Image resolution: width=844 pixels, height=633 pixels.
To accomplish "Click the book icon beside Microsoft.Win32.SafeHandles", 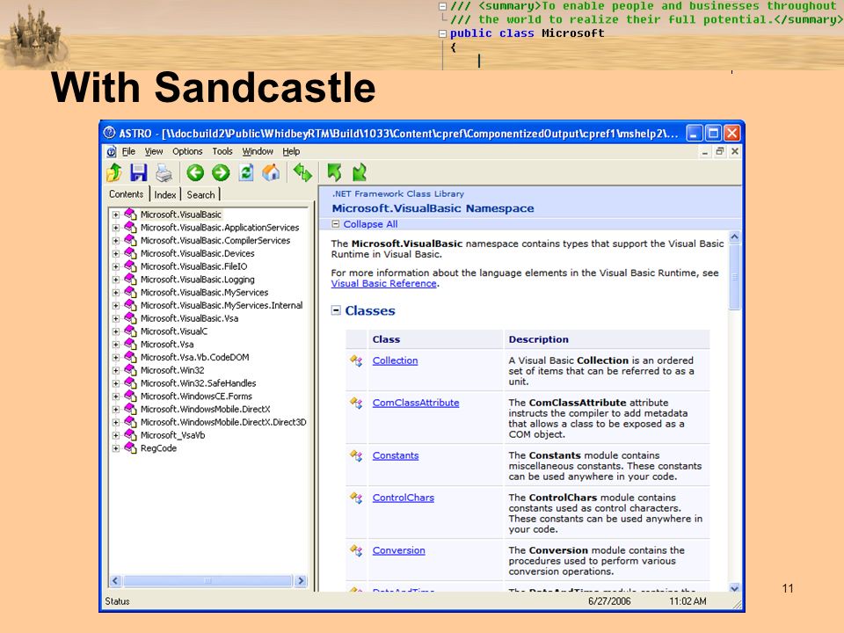I will pyautogui.click(x=130, y=382).
